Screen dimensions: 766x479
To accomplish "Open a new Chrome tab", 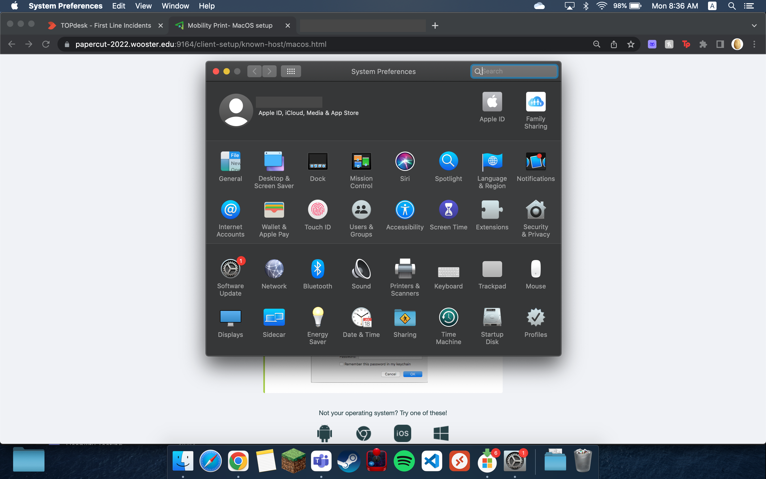I will pyautogui.click(x=435, y=25).
